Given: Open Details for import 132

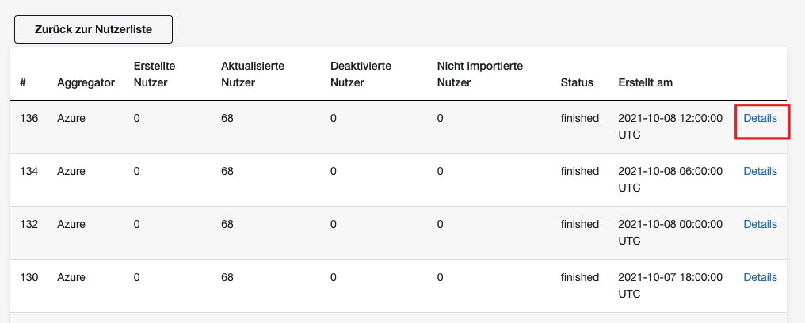Looking at the screenshot, I should [760, 224].
